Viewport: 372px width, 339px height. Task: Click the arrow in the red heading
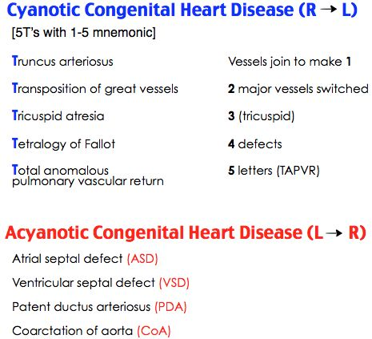334,233
